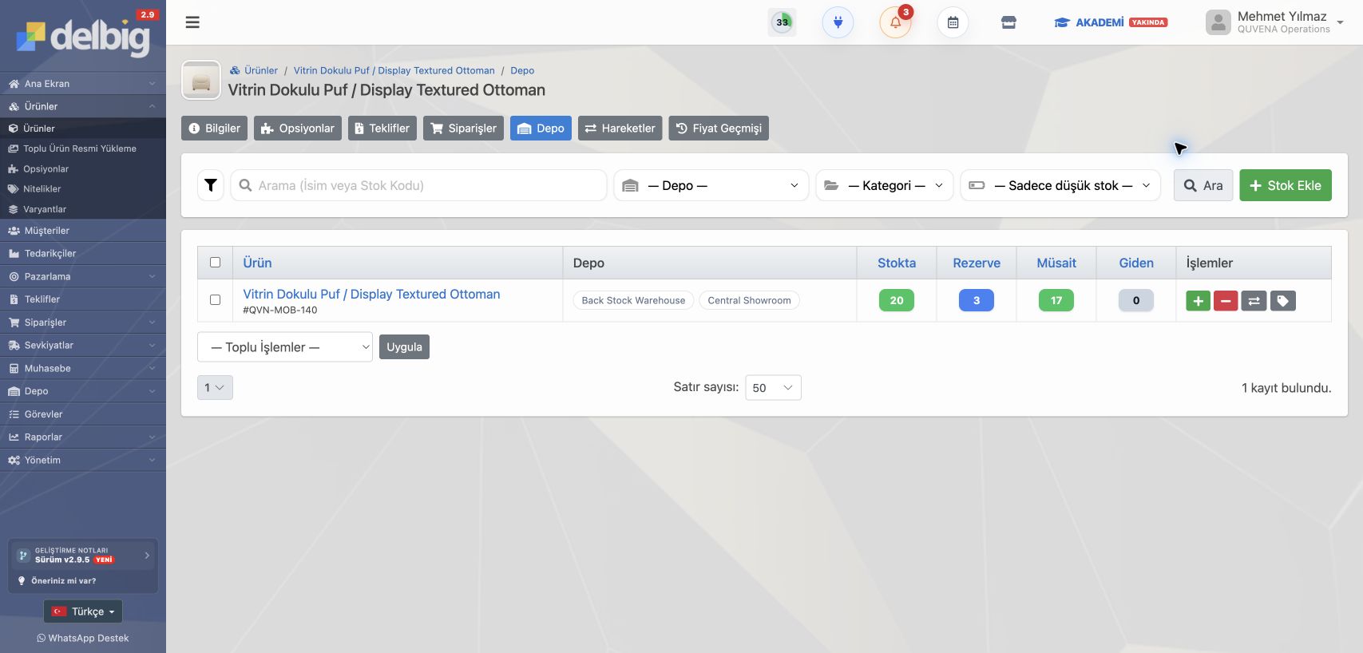
Task: Sort by Müsait column header
Action: pos(1056,263)
